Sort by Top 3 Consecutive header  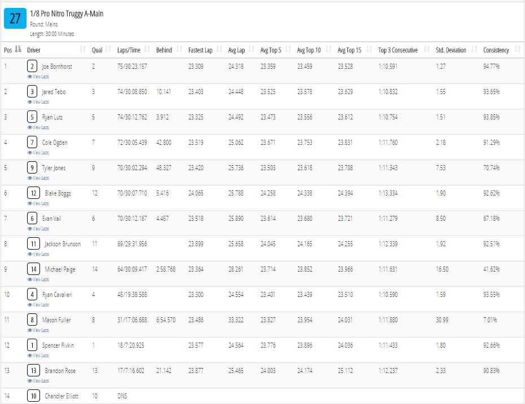(x=398, y=50)
